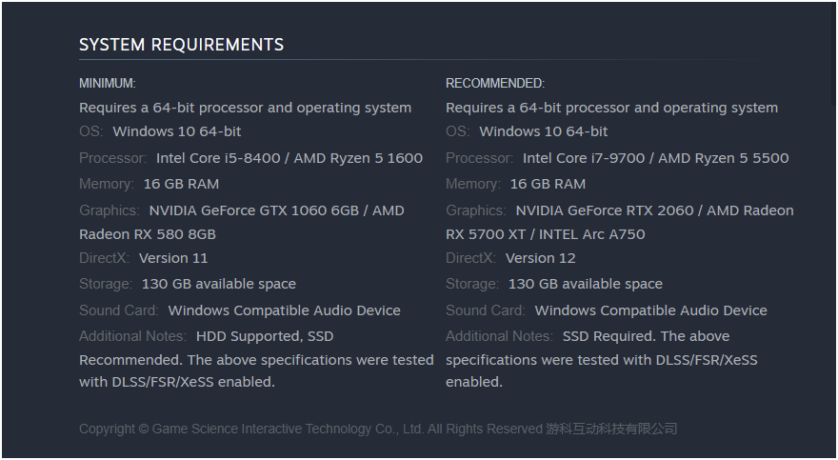
Task: Click Game Science copyright notice
Action: point(378,429)
